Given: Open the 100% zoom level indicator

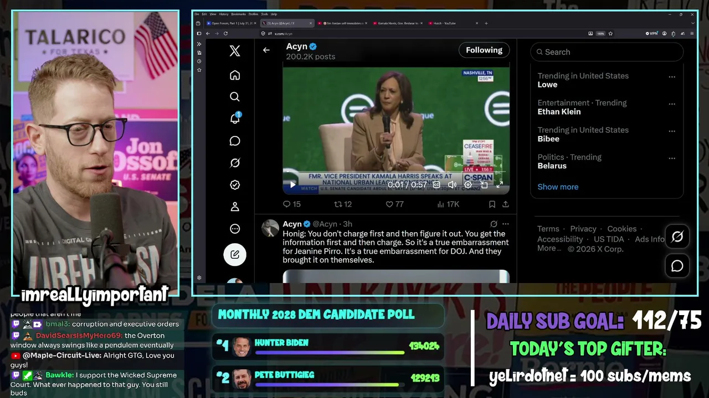Looking at the screenshot, I should click(x=600, y=34).
